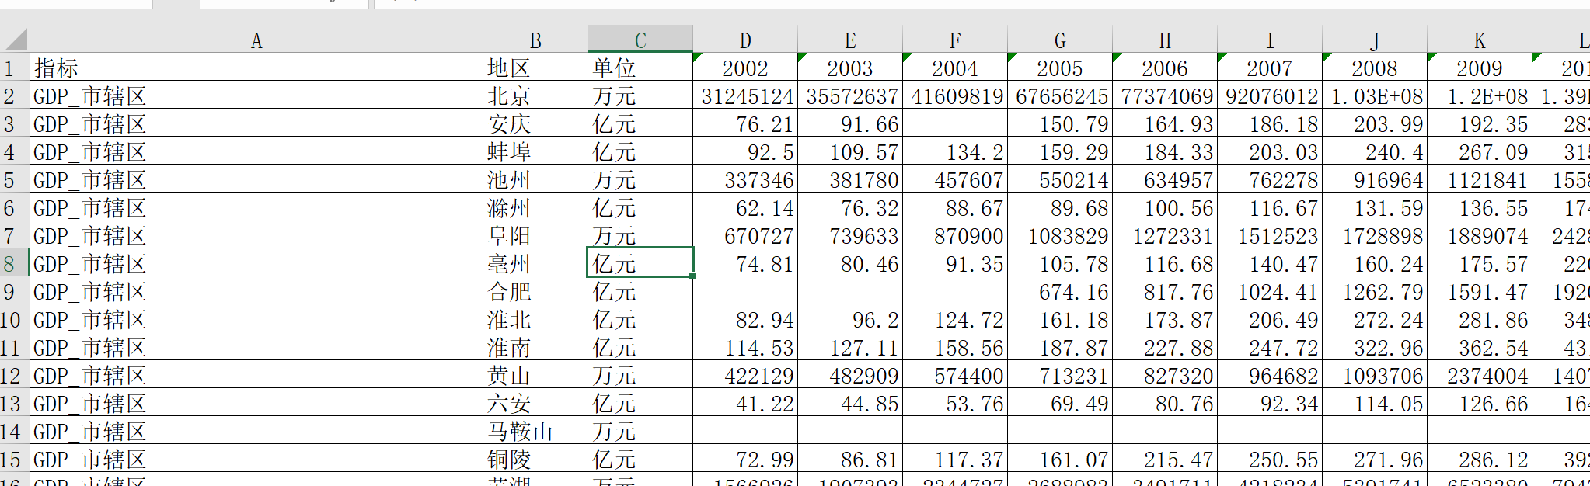Select the 淮北 region cell
Screen dimensions: 1590x486
point(535,319)
